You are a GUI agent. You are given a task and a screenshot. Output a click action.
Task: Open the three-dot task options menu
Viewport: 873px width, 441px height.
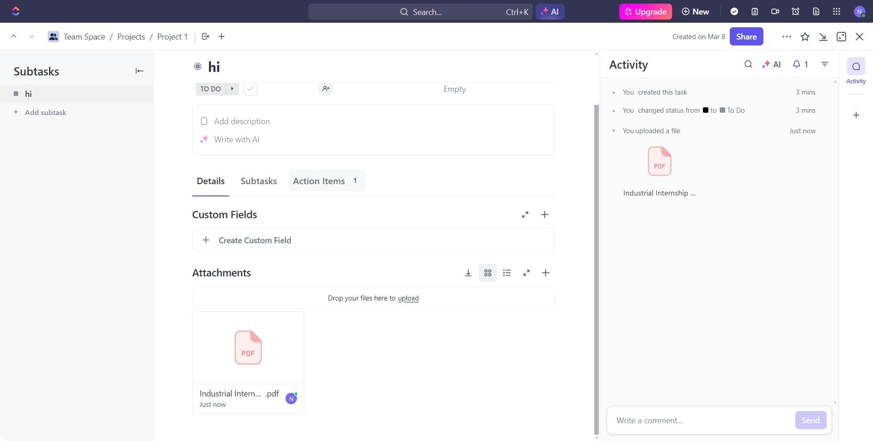787,37
